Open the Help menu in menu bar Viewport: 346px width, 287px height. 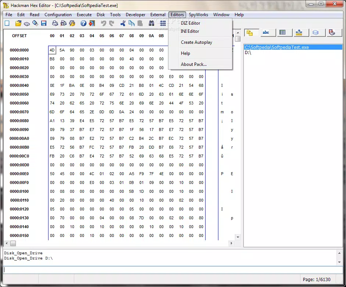coord(239,15)
